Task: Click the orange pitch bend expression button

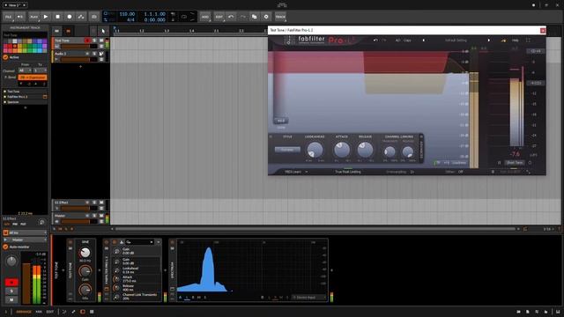Action: tap(33, 77)
